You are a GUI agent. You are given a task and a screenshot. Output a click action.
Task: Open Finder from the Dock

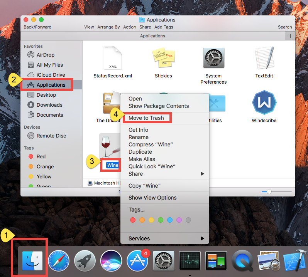pos(32,261)
